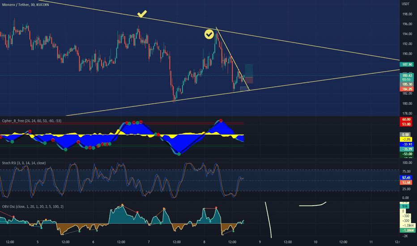Viewport: 417px width, 246px height.
Task: Click the green -53.00 level tag
Action: tap(406, 154)
